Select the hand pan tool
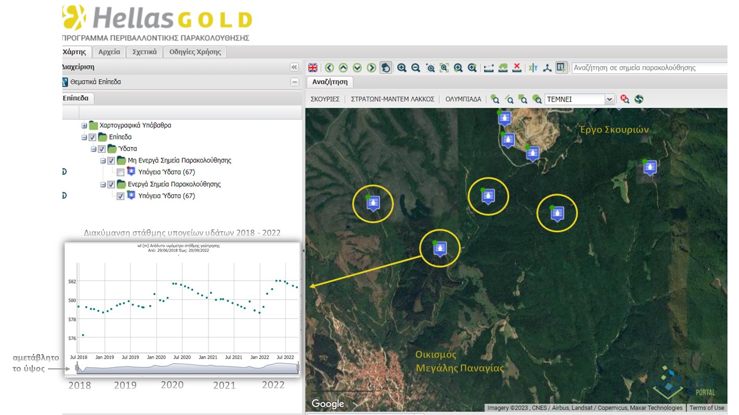The height and width of the screenshot is (415, 739). (x=386, y=67)
